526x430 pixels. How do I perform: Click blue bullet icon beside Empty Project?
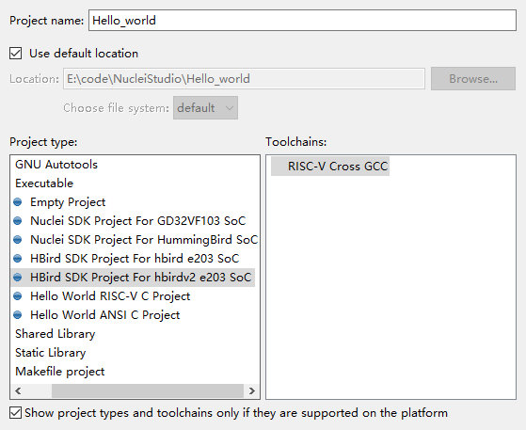[x=18, y=202]
